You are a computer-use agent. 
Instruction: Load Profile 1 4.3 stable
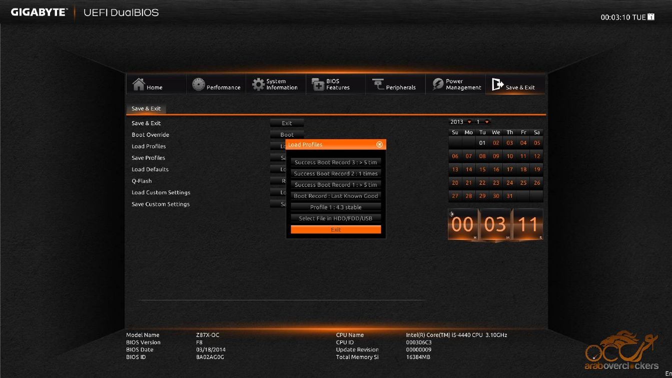(x=336, y=207)
